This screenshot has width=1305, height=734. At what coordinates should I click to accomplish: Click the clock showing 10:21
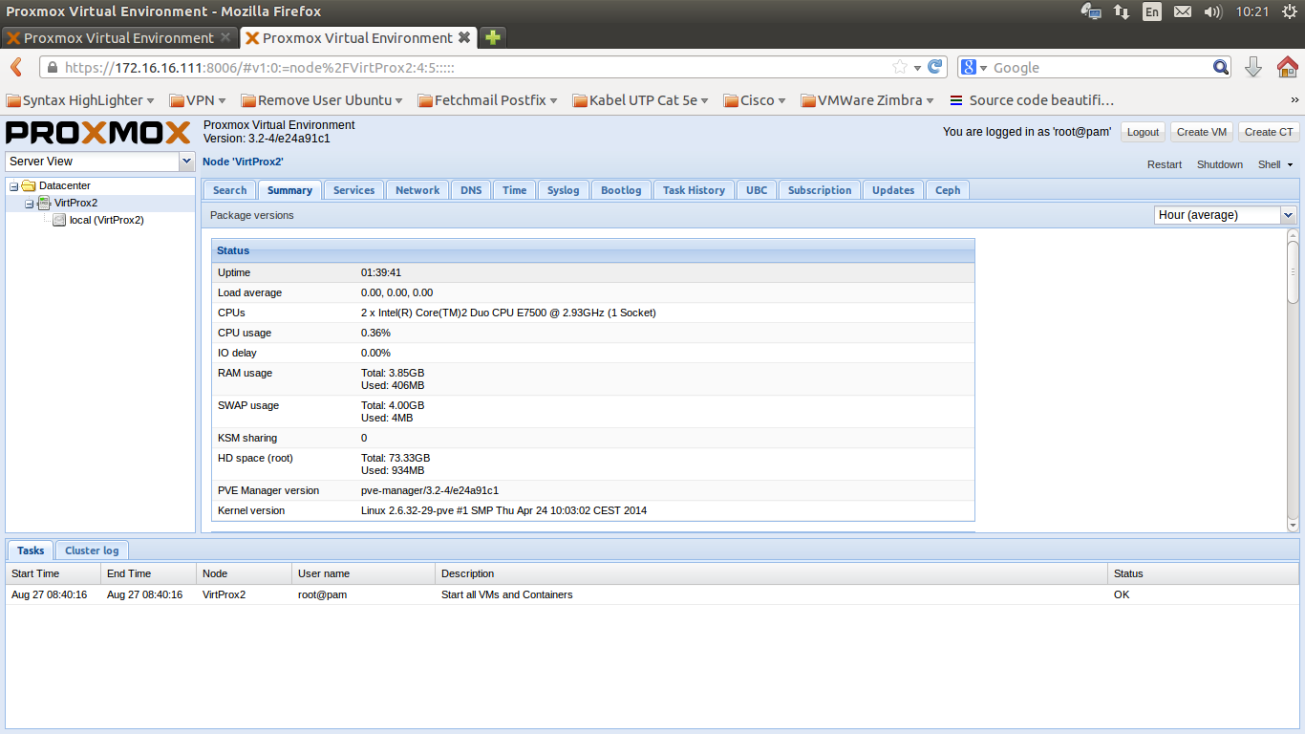[1252, 11]
